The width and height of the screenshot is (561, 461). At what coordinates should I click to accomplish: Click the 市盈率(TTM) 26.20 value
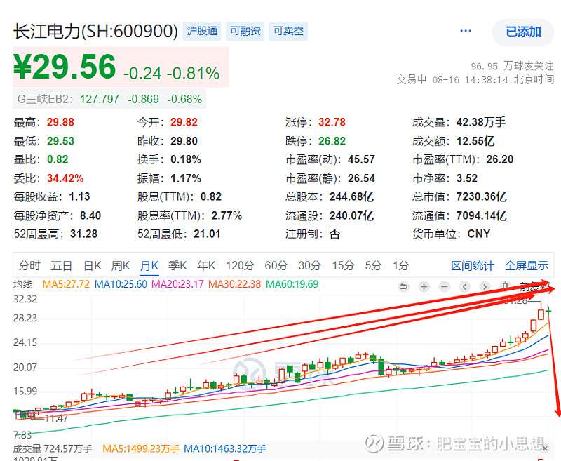[x=500, y=160]
